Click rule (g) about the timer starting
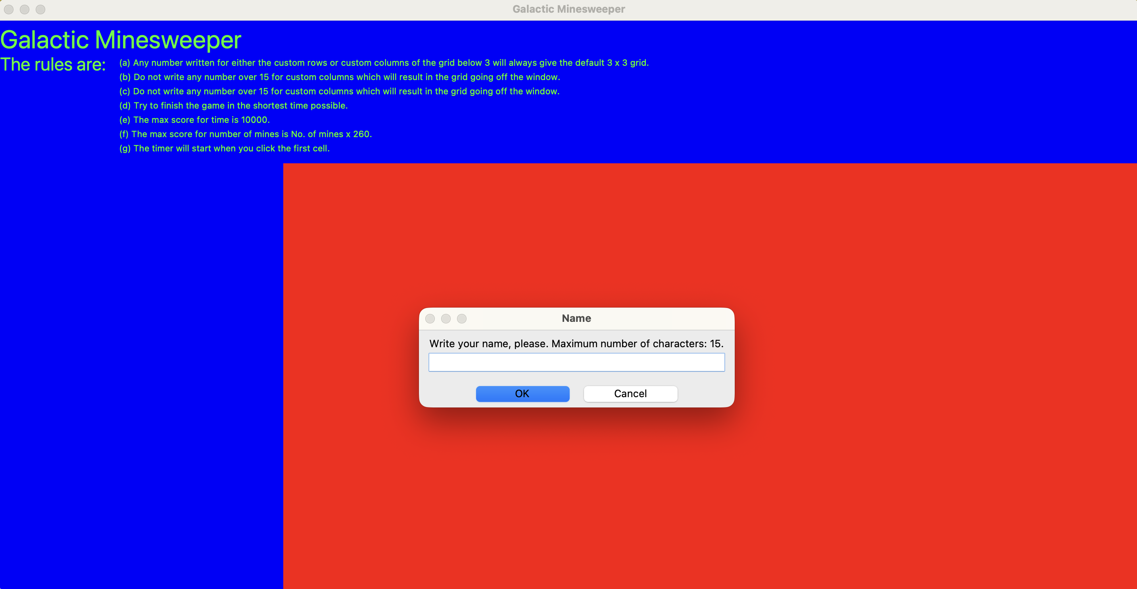This screenshot has height=589, width=1137. pos(224,149)
